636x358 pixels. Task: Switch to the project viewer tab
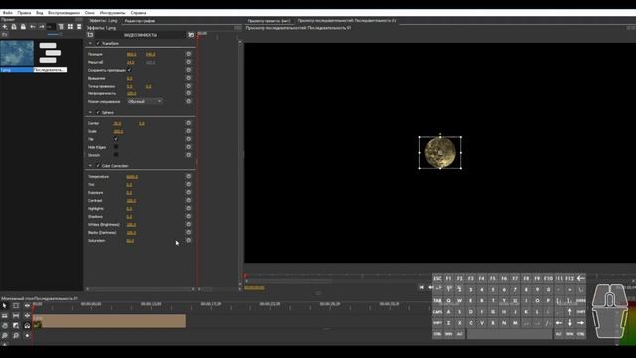click(x=269, y=21)
